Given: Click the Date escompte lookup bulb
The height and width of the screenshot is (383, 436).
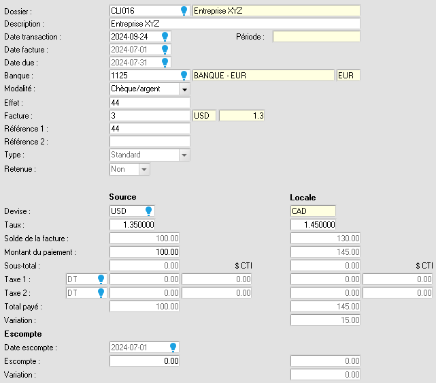Looking at the screenshot, I should pyautogui.click(x=173, y=348).
